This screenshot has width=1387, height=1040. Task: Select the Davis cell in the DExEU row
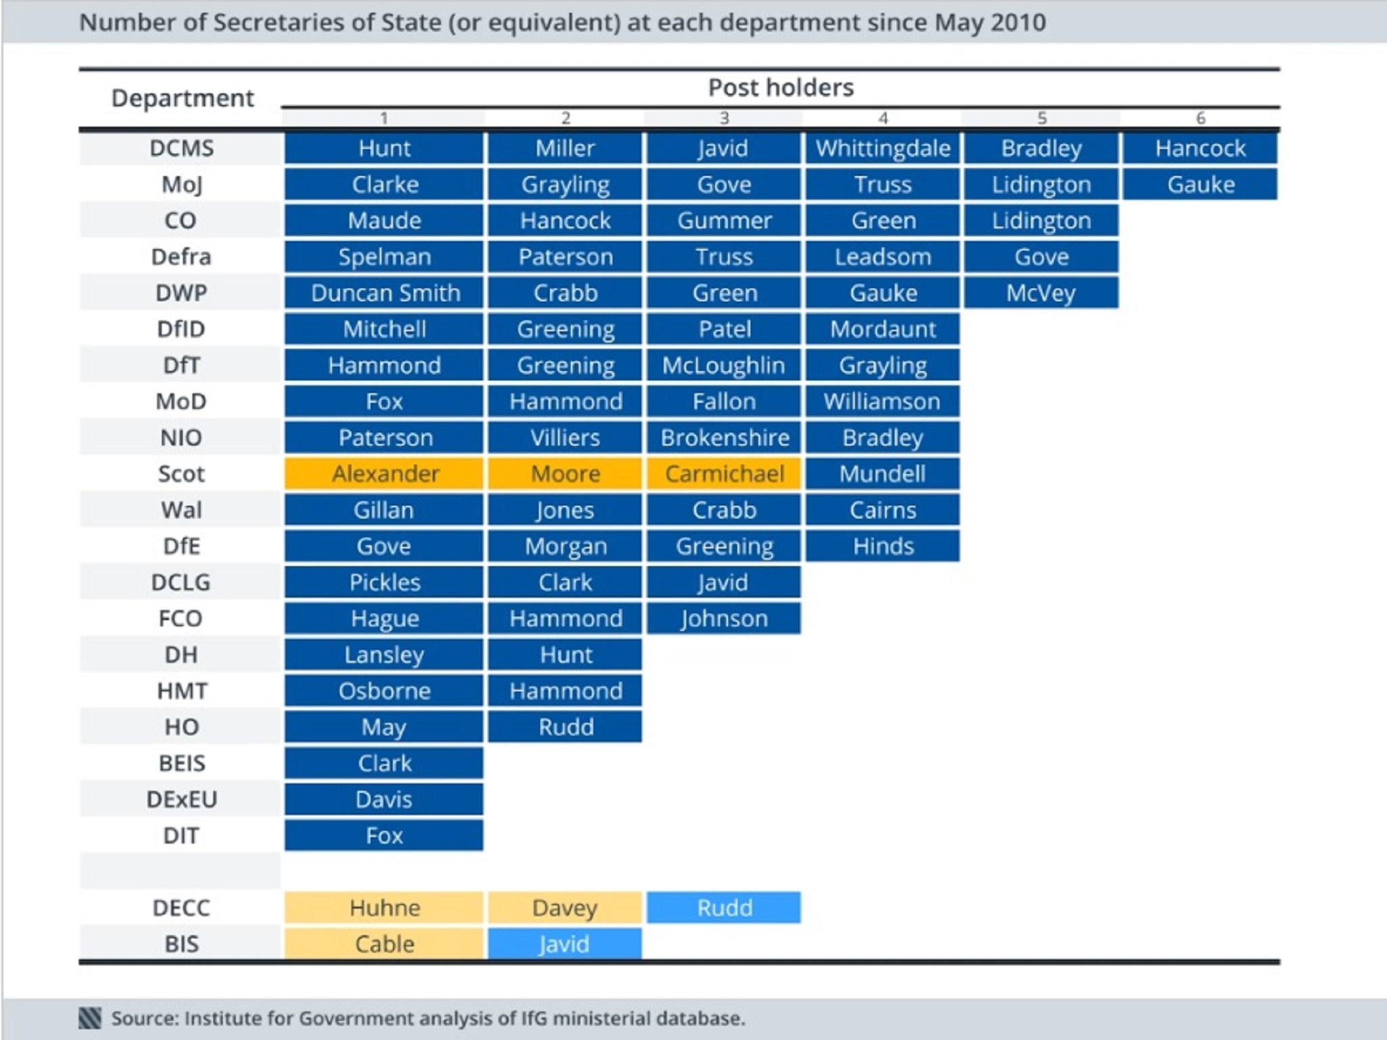coord(384,800)
